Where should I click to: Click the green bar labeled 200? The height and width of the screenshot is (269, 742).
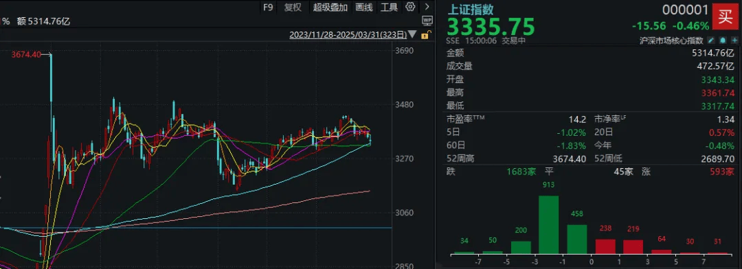click(x=521, y=248)
